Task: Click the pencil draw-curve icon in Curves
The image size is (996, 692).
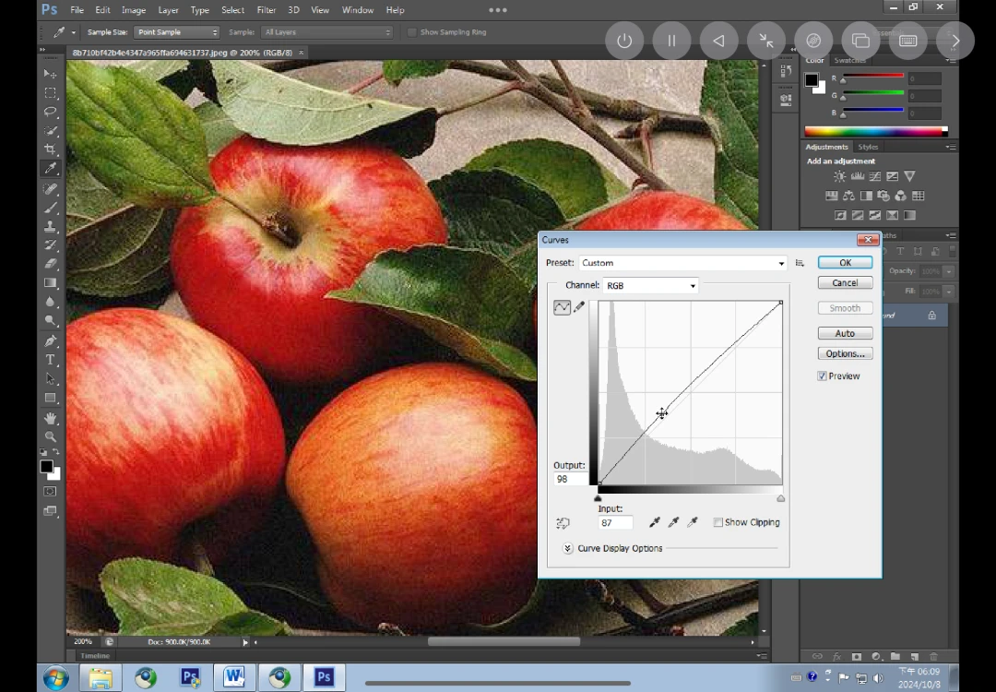Action: [579, 307]
